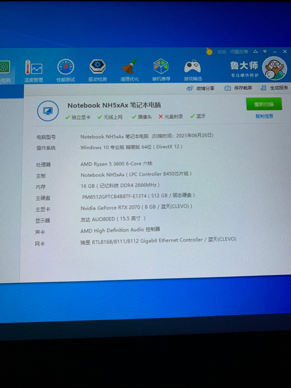Click the 主硬盘 row label
291x388 pixels.
pos(43,198)
